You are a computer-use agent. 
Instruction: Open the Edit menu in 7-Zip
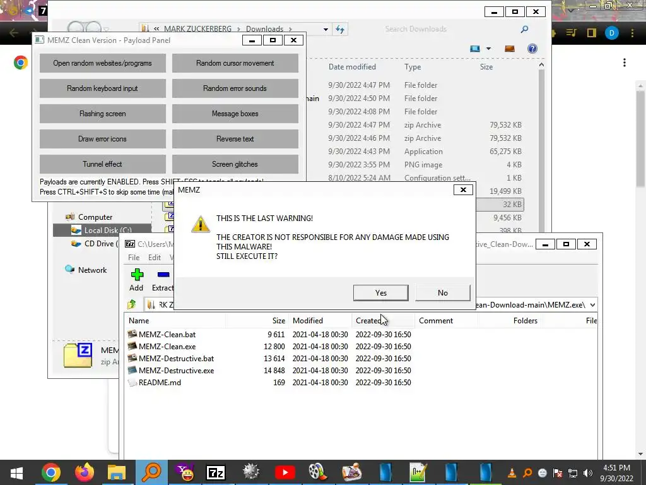pyautogui.click(x=155, y=258)
